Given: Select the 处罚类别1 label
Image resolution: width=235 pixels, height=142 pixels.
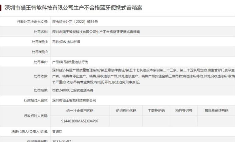Looking at the screenshot, I should tap(40, 42).
